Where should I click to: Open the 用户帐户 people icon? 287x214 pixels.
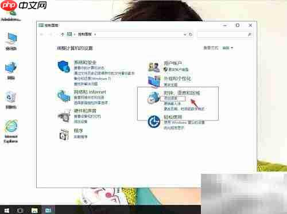[154, 67]
